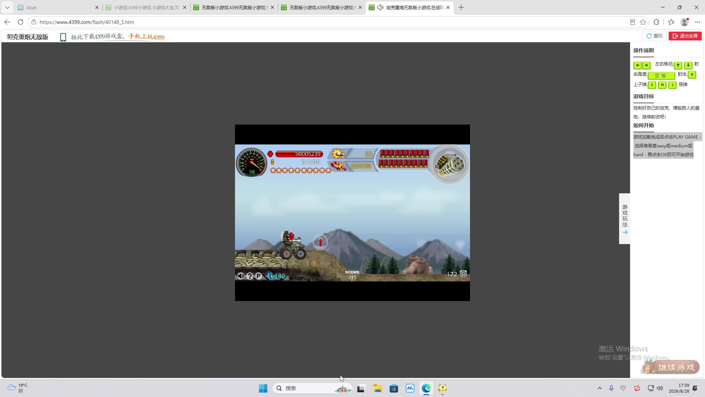Viewport: 705px width, 397px height.
Task: Click the 1 key icon
Action: click(673, 85)
